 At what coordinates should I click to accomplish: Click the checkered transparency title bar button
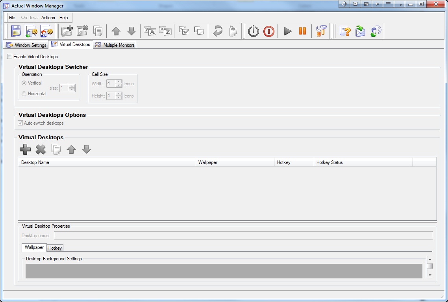366,4
